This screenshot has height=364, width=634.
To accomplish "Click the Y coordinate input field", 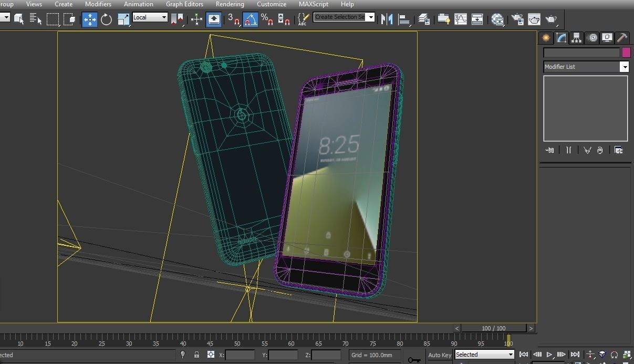I will [283, 355].
